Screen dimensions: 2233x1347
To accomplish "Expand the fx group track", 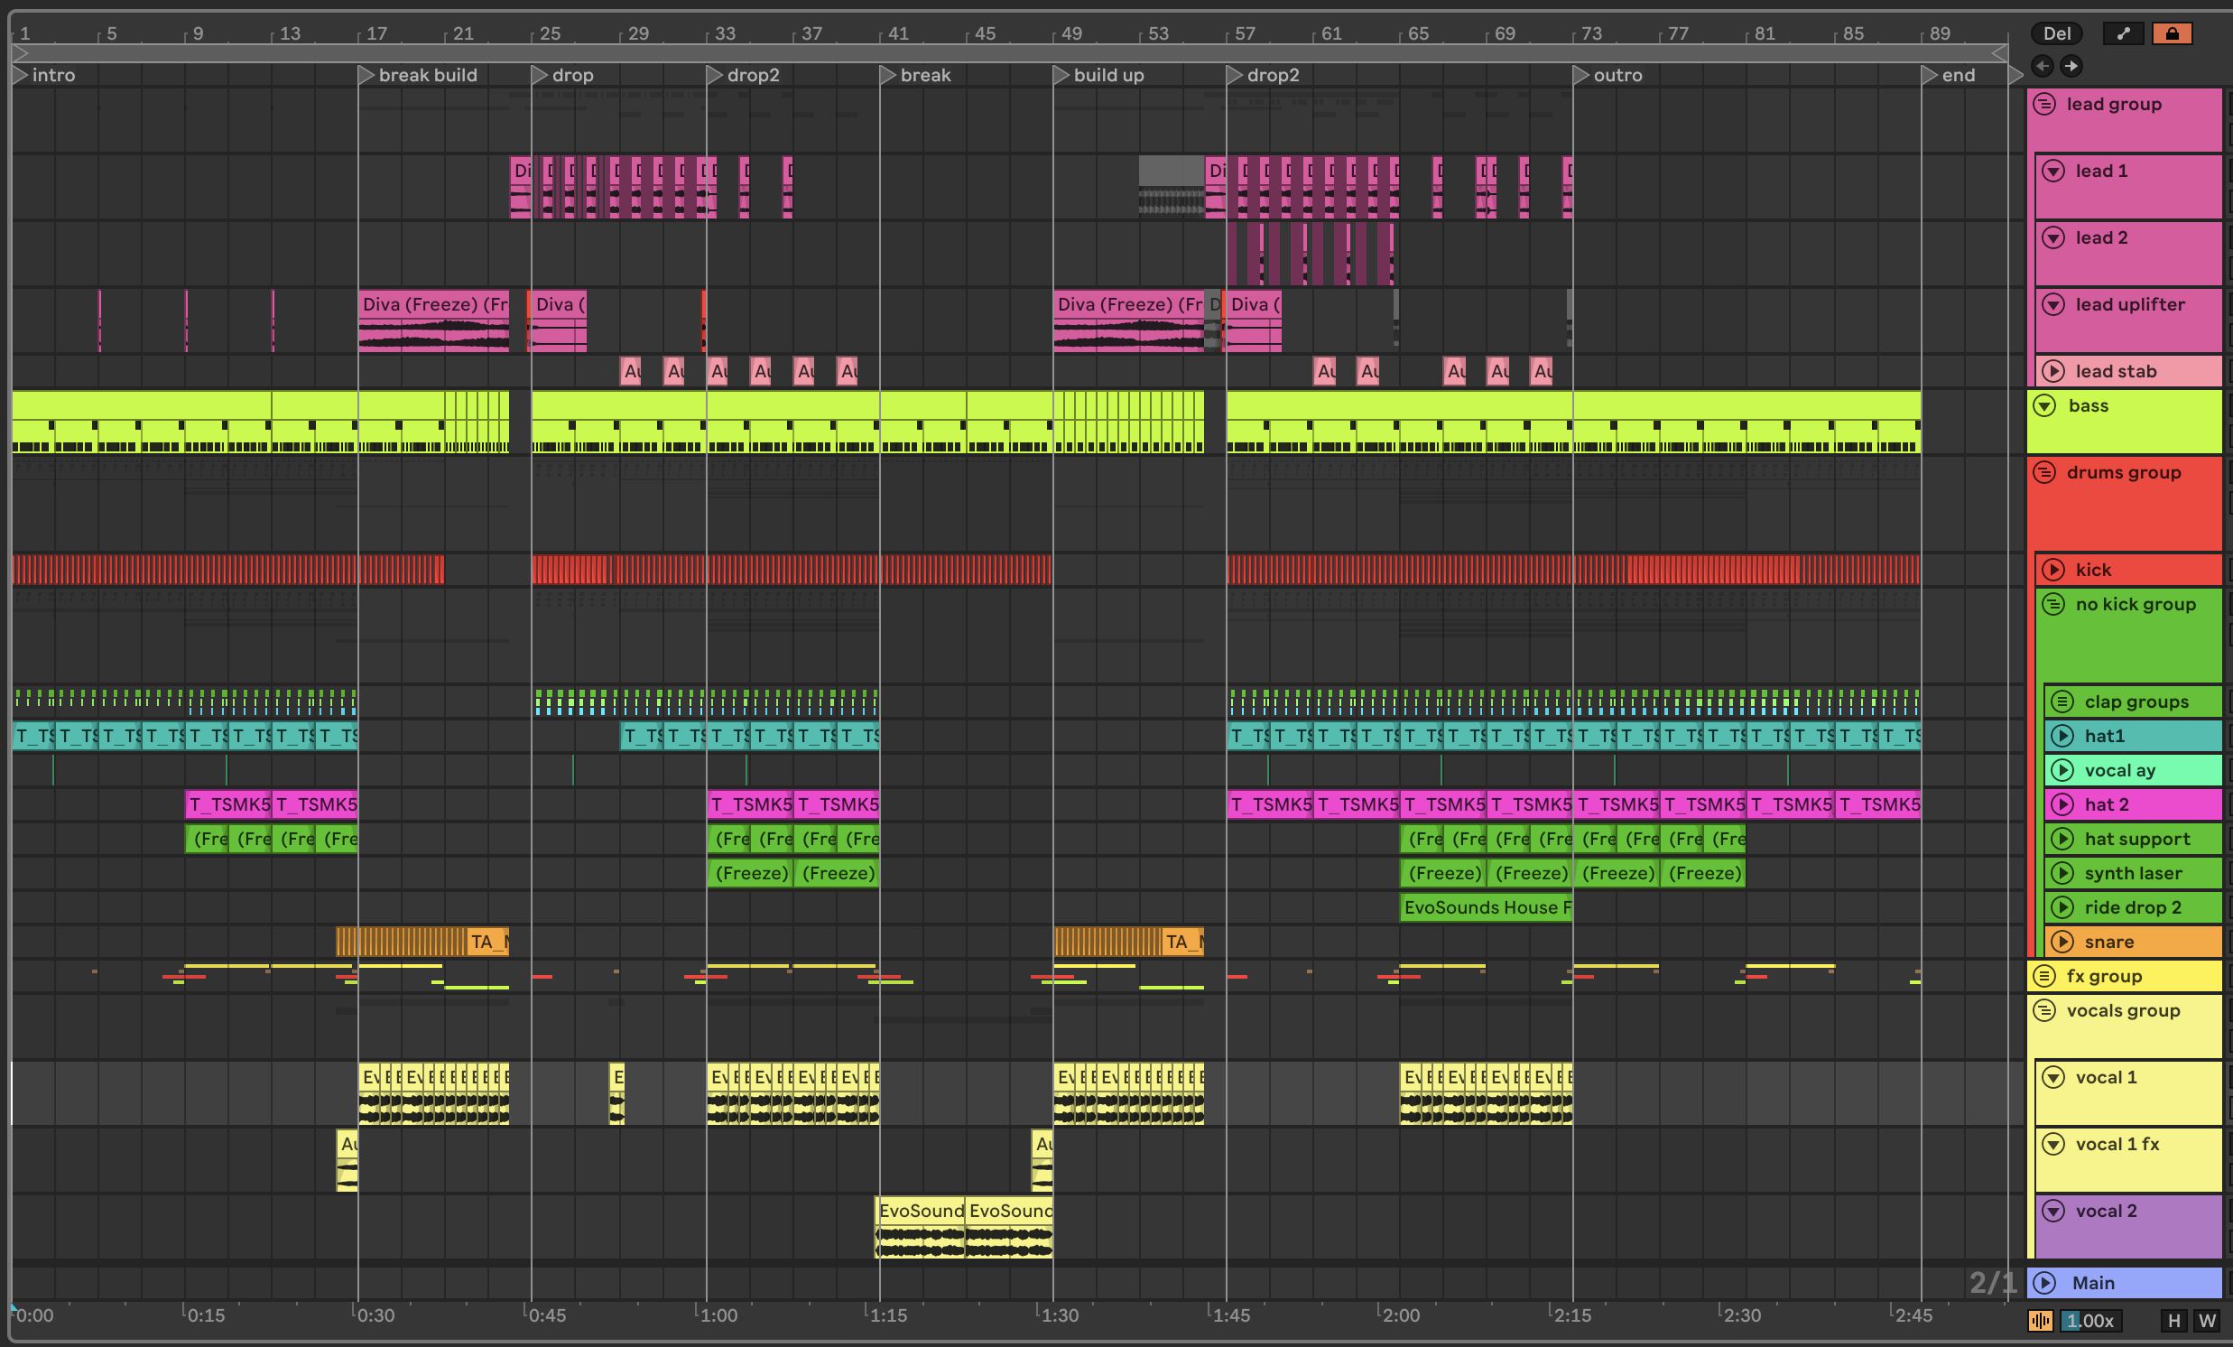I will (2044, 976).
